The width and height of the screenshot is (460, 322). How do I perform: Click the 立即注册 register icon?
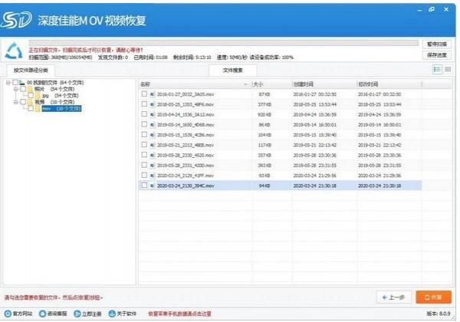point(76,314)
